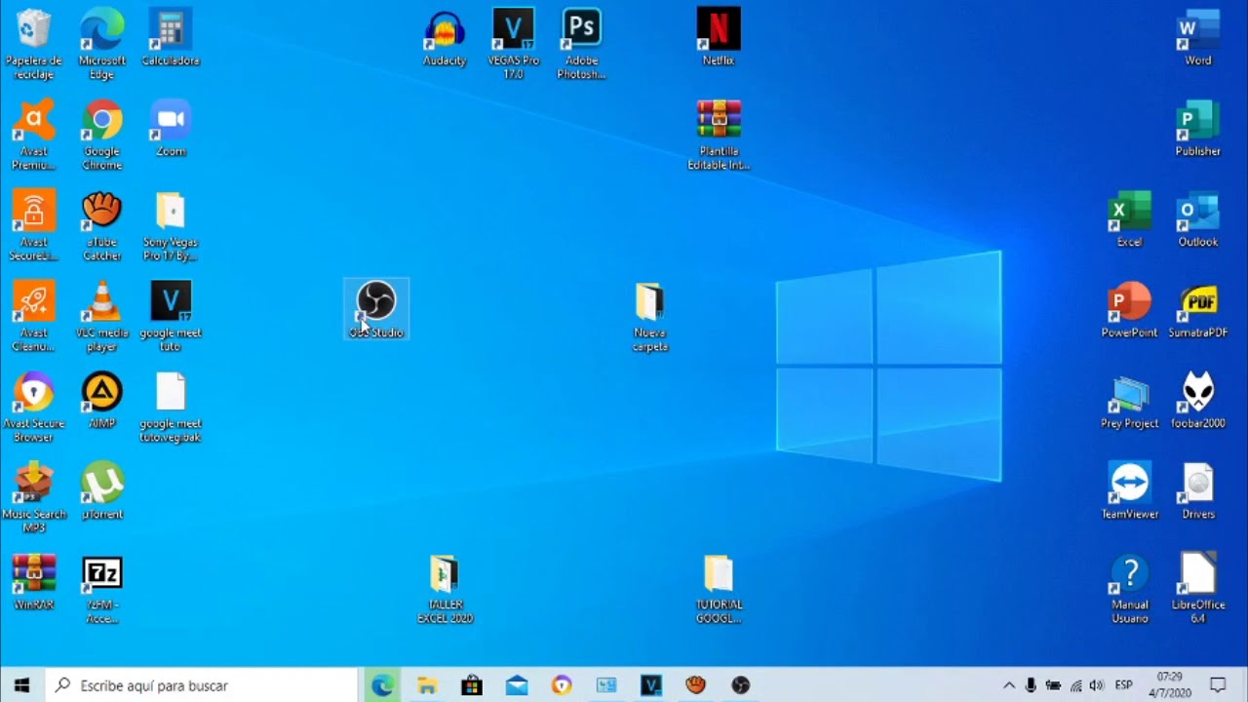Open the notification center icon

(x=1218, y=685)
